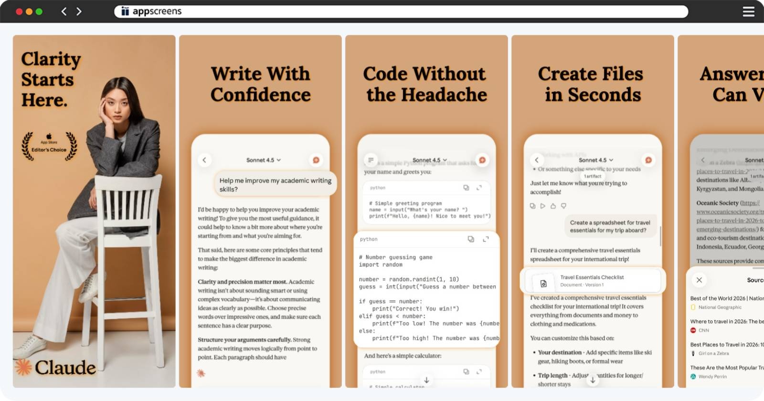Open the hamburger menu in the browser bar
This screenshot has height=401, width=764.
coord(749,11)
